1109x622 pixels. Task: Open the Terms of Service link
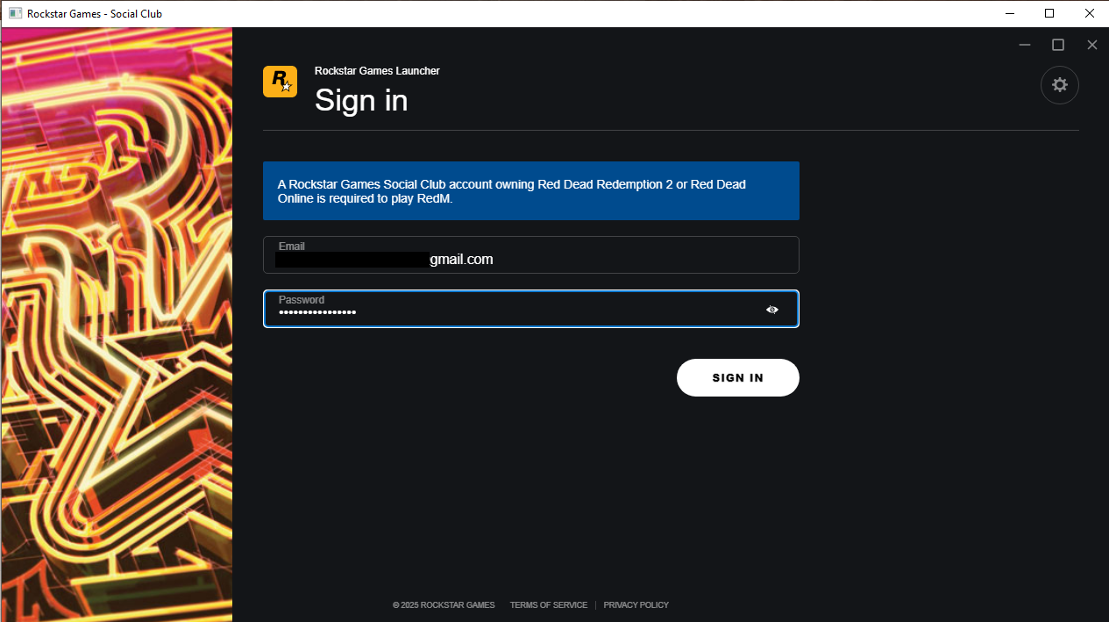[549, 605]
